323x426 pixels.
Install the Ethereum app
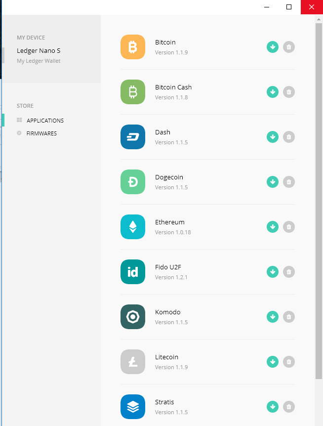tap(273, 227)
